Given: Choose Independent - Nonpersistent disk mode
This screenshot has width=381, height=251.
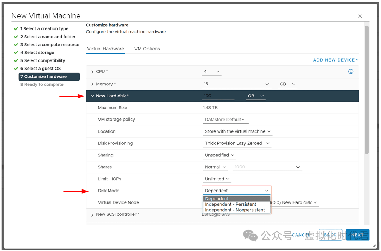Looking at the screenshot, I should pos(236,210).
